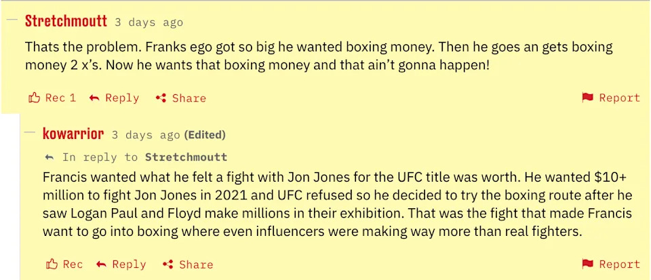Click the arrow icon beside "In reply to"
Image resolution: width=651 pixels, height=280 pixels.
coord(49,157)
